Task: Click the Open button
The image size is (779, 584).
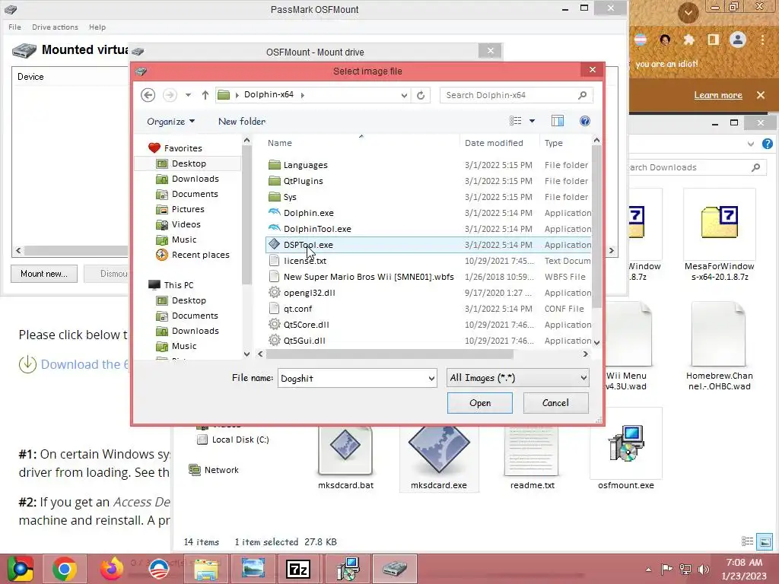Action: coord(480,403)
